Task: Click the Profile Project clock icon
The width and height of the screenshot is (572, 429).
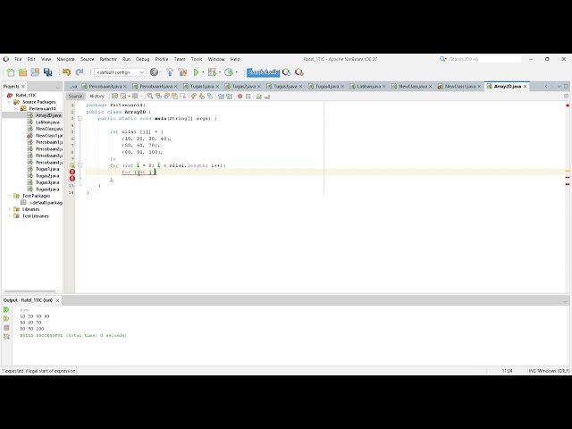Action: [x=229, y=72]
